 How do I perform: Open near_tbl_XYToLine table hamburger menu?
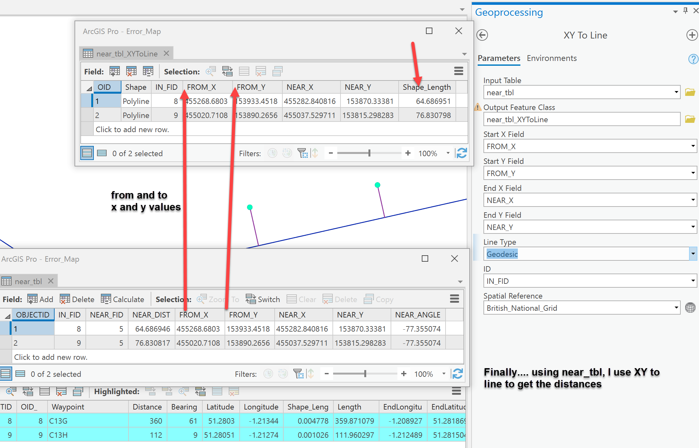point(458,71)
